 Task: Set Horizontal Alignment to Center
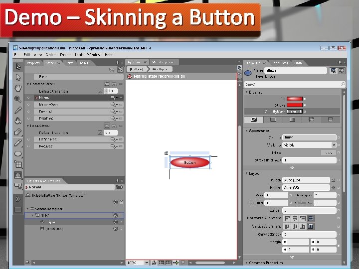click(x=295, y=218)
